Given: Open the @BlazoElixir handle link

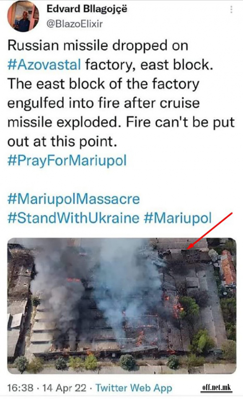Looking at the screenshot, I should coord(75,23).
